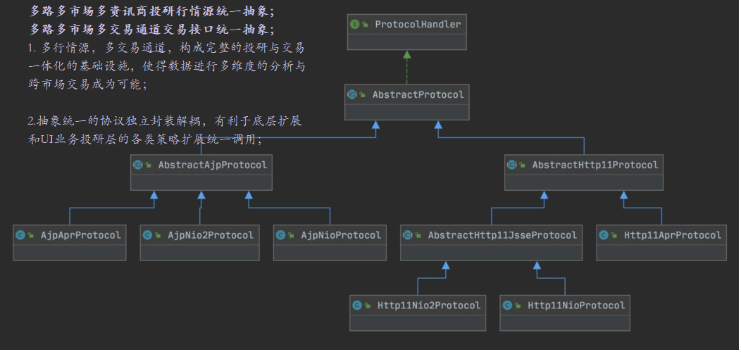Select the ProtocolHandler interface node

tap(407, 32)
